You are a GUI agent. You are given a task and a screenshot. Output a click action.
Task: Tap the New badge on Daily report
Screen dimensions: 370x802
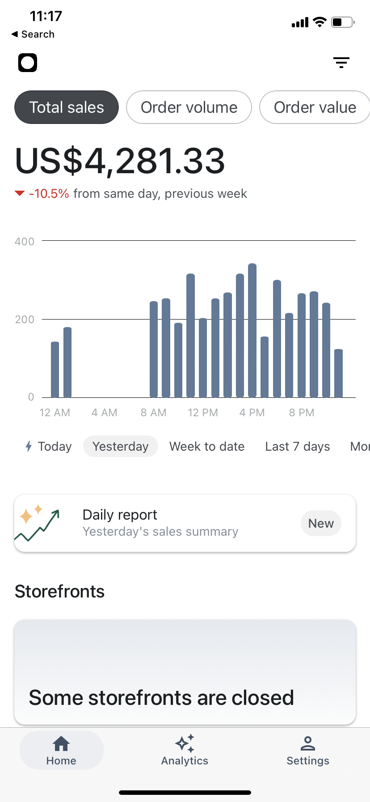[321, 523]
